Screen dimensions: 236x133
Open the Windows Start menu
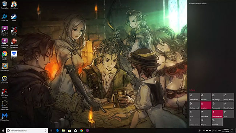click(x=3, y=130)
